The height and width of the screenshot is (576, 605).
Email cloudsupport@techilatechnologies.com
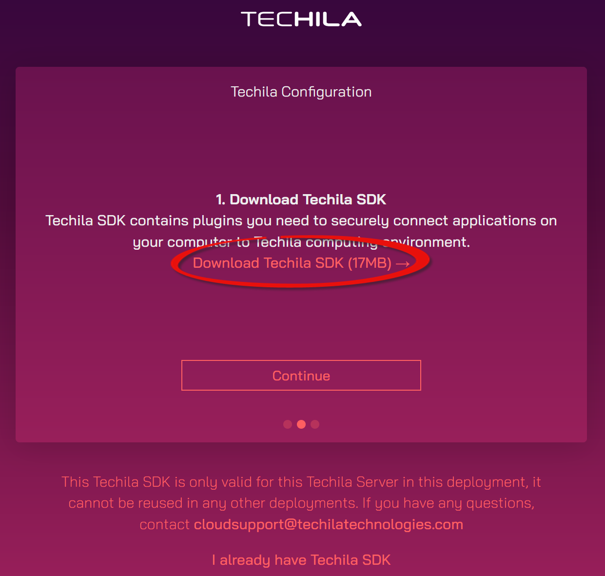pos(328,525)
